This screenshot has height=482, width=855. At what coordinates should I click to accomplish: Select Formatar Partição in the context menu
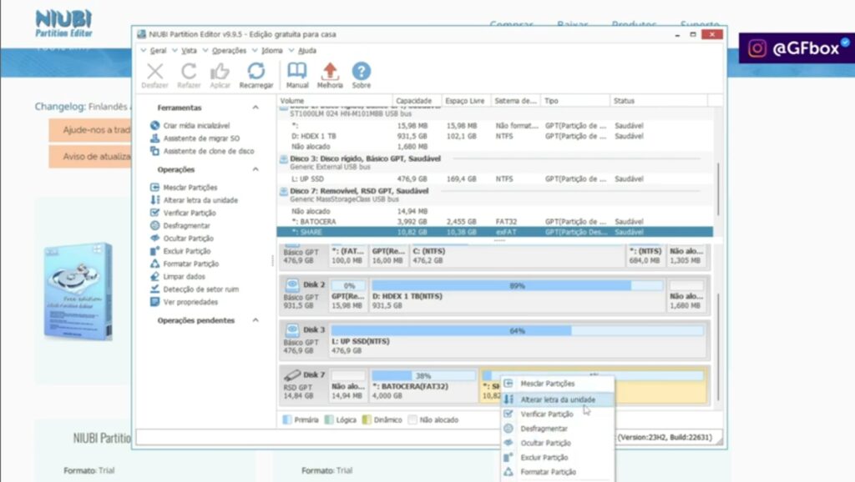pyautogui.click(x=557, y=472)
